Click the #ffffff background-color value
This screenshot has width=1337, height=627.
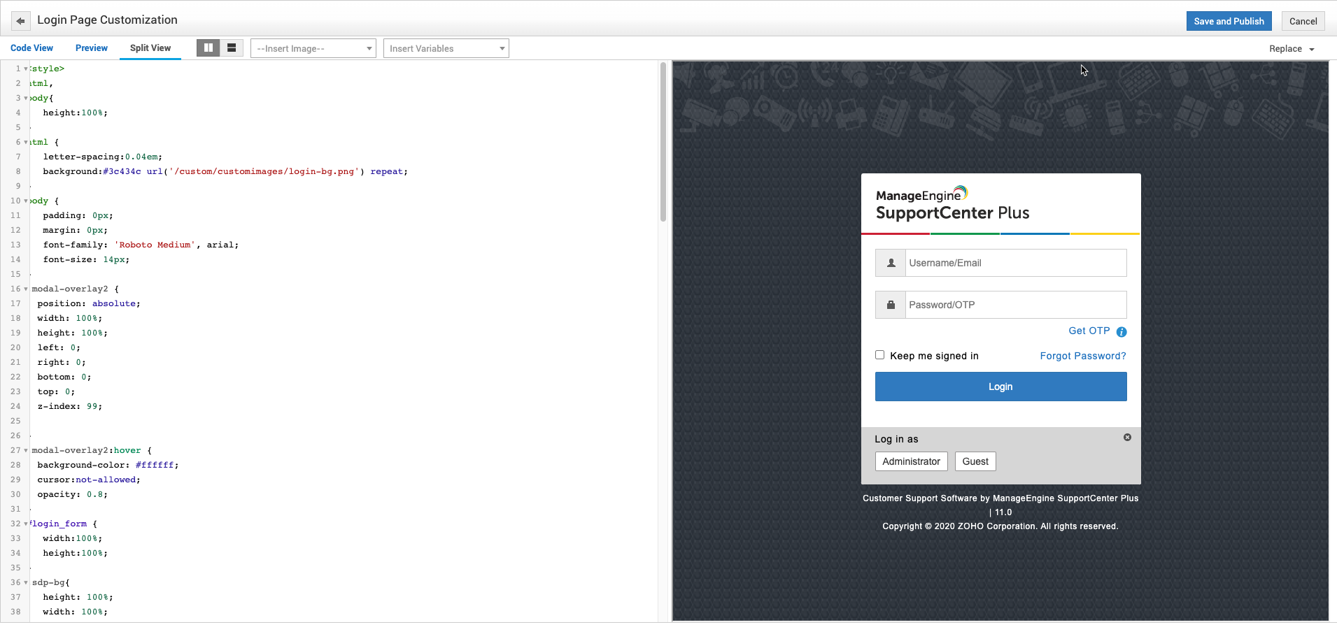(155, 465)
